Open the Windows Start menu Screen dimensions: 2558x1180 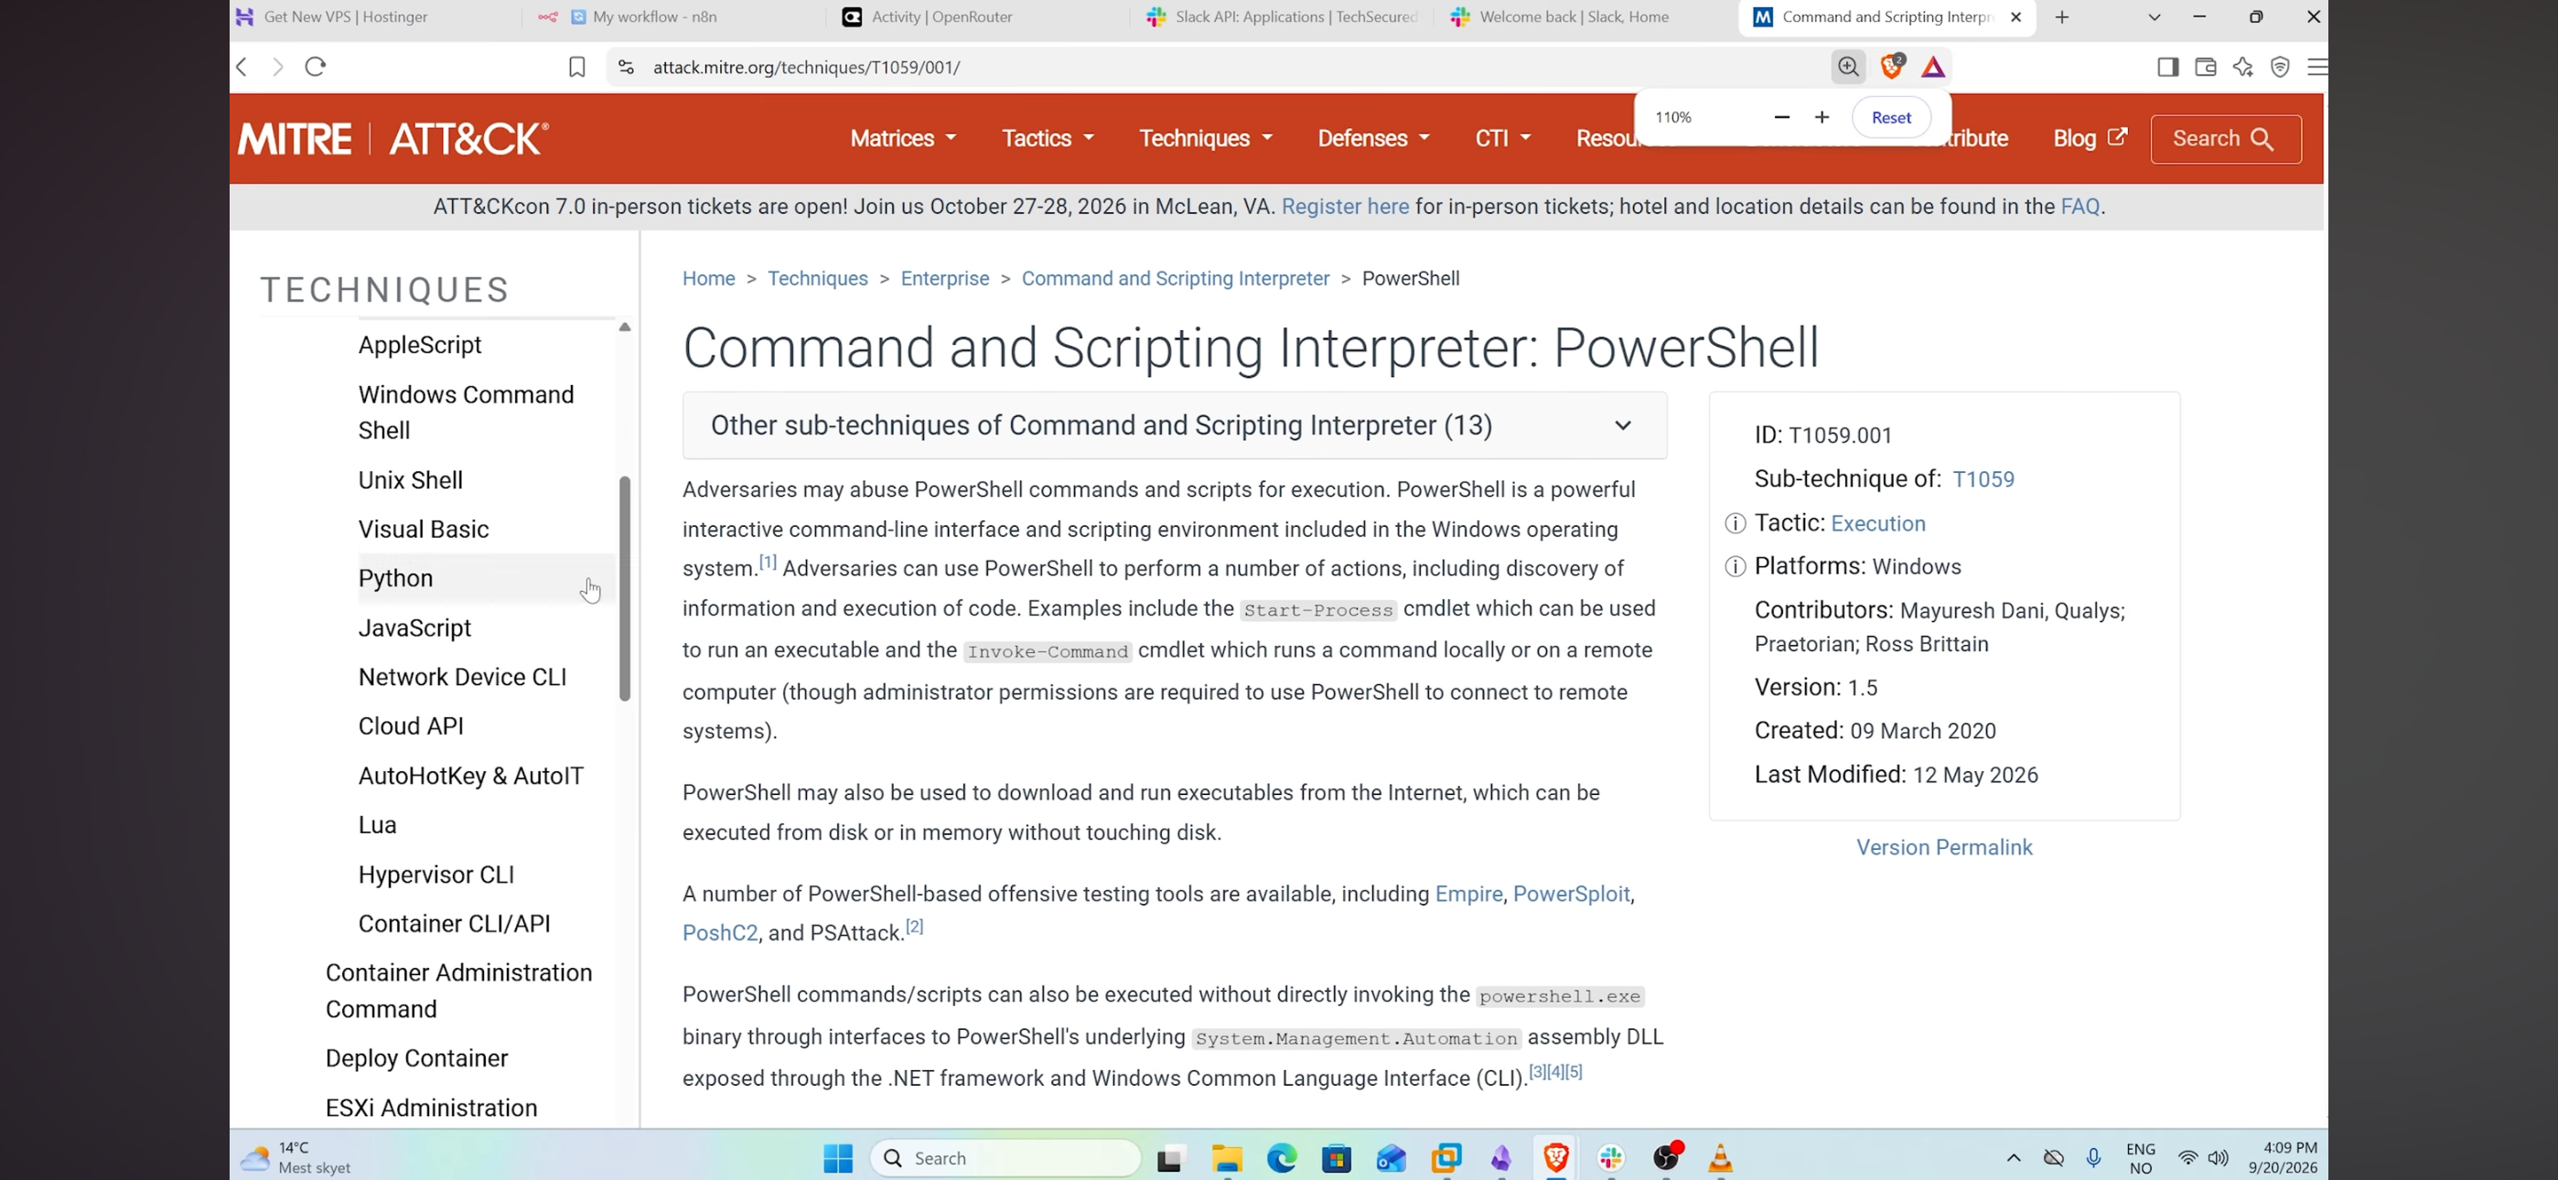tap(838, 1158)
